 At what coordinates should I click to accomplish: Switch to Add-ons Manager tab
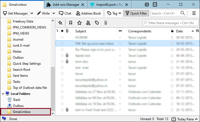tap(66, 5)
